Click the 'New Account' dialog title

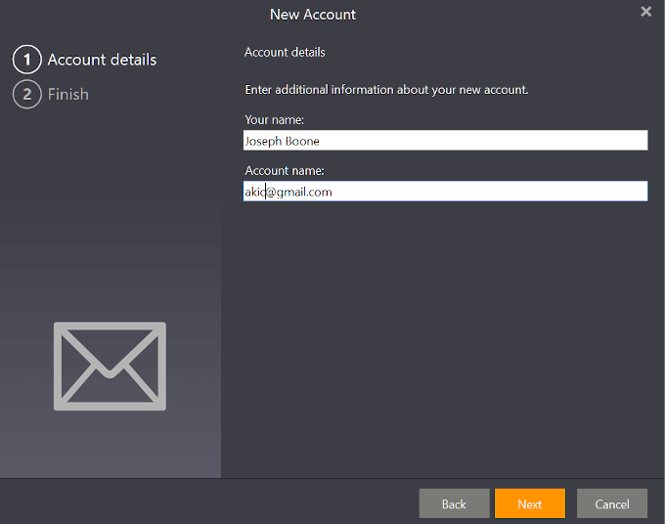coord(313,15)
